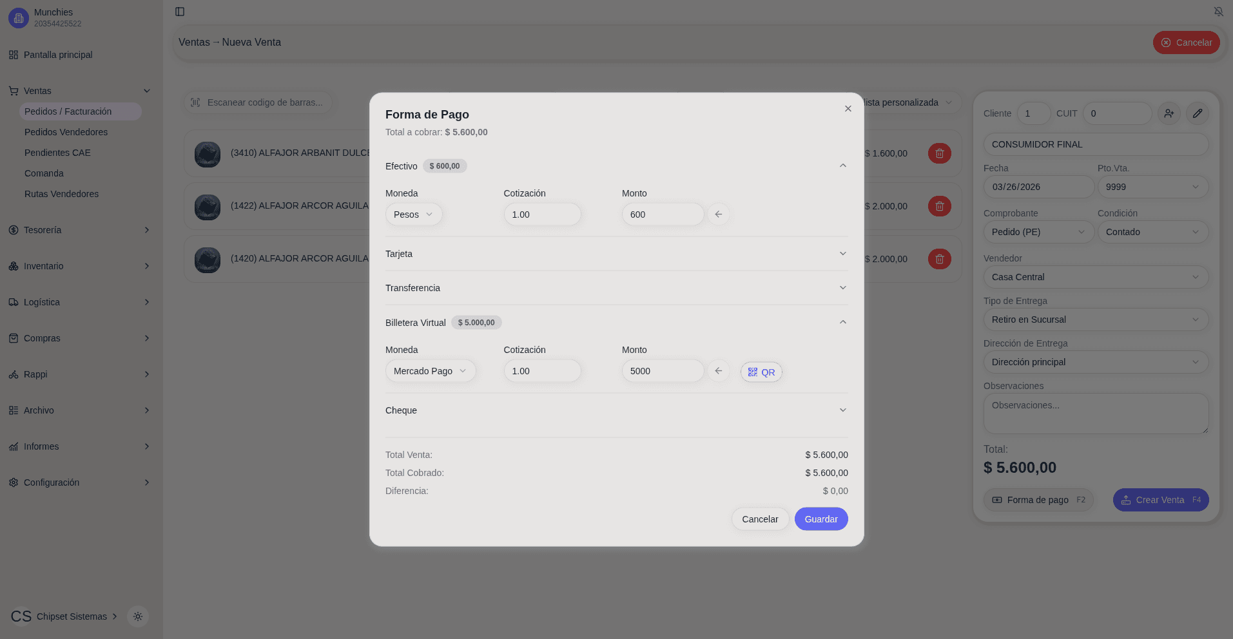Click the fill-amount arrow next to Billetera Virtual Monto
1233x639 pixels.
[x=718, y=371]
